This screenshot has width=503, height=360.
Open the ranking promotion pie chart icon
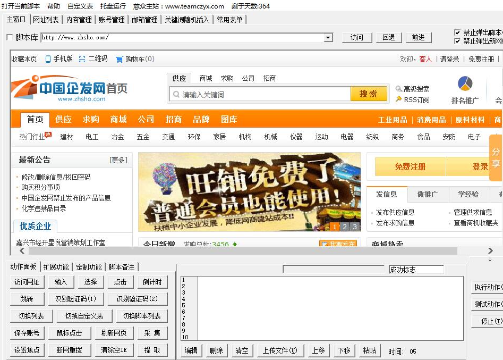(x=465, y=84)
